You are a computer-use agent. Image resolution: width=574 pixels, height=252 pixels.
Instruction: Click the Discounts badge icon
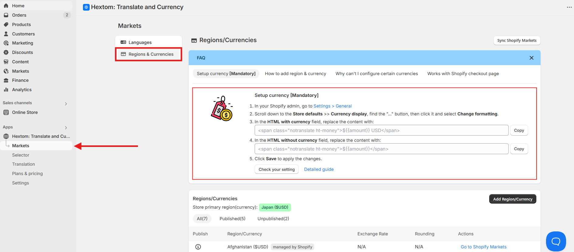pos(6,52)
